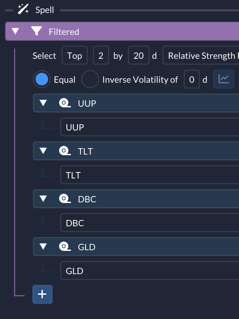This screenshot has width=239, height=319.
Task: Collapse the GLD group triangle
Action: click(43, 247)
